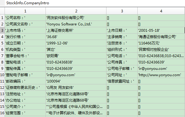
Task: Click the '上海证券交易所' cell
Action: tap(76, 31)
